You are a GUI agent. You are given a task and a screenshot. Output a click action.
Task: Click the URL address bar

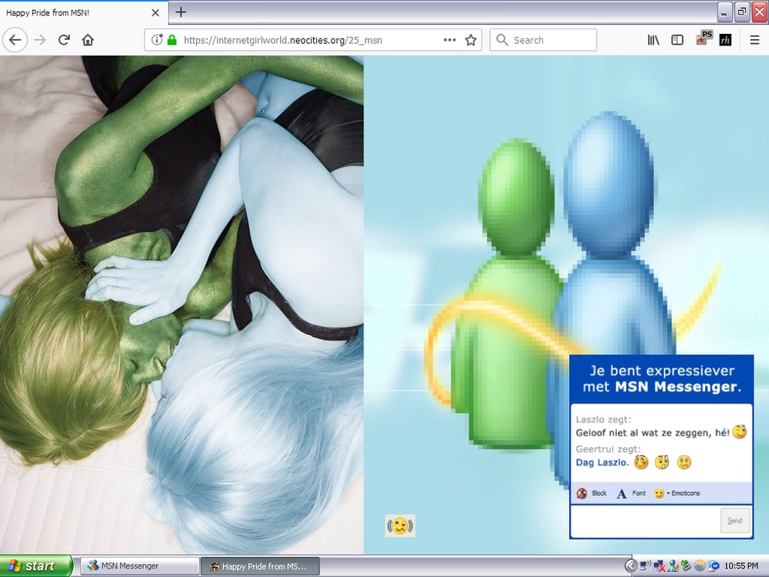point(313,40)
